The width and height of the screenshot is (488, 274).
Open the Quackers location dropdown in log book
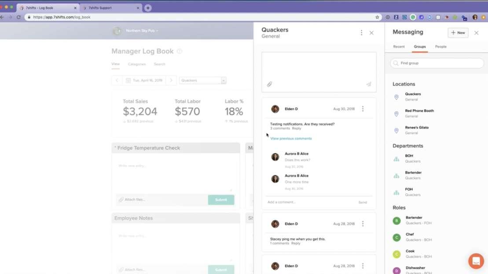click(202, 80)
